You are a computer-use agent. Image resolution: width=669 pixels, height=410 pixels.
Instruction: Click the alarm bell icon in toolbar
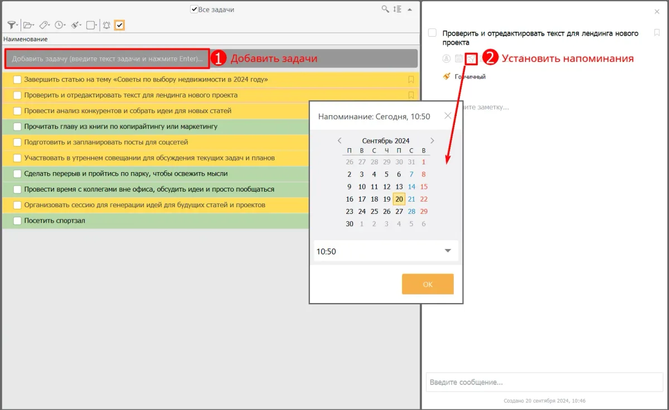tap(106, 25)
